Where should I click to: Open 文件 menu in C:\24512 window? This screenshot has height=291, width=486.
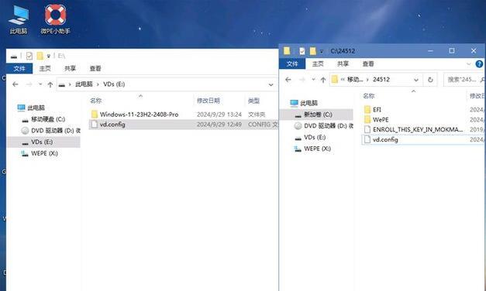coord(292,63)
